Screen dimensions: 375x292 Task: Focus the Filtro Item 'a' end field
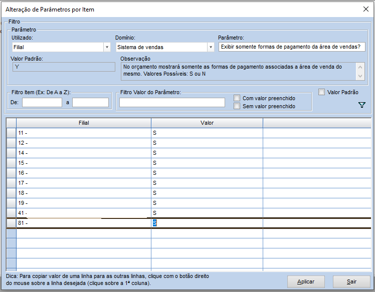coord(90,102)
